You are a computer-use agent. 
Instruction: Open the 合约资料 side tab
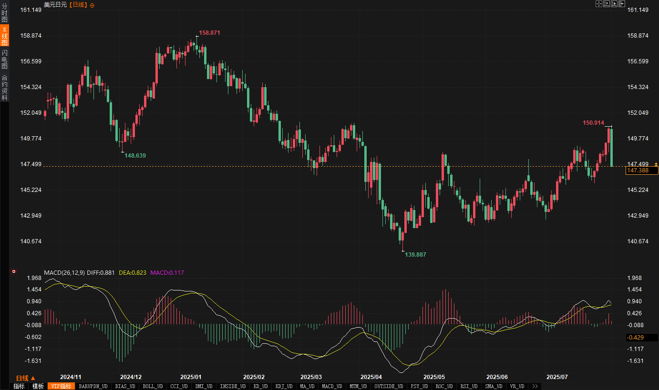(x=4, y=87)
